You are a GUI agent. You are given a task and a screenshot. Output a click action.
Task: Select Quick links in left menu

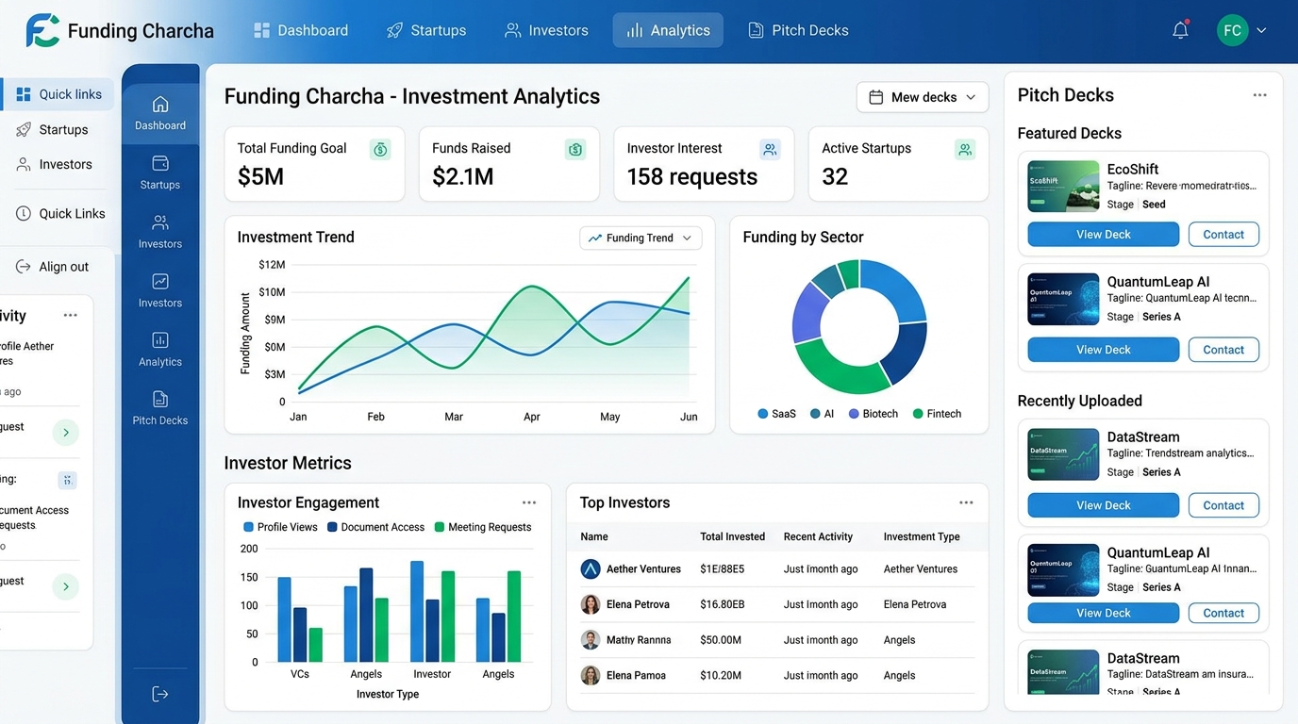58,94
